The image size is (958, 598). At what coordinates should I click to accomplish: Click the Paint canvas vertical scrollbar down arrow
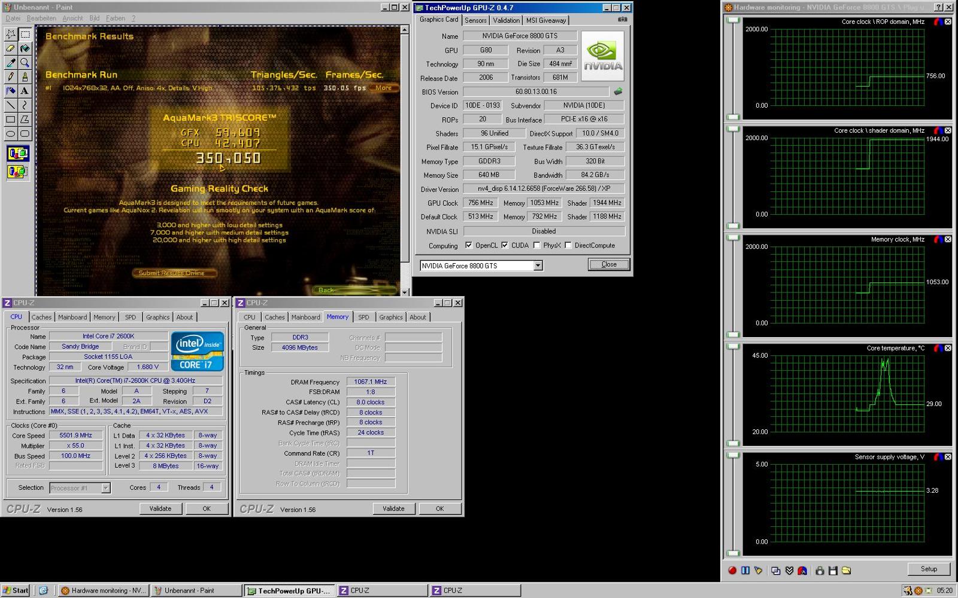[x=405, y=292]
